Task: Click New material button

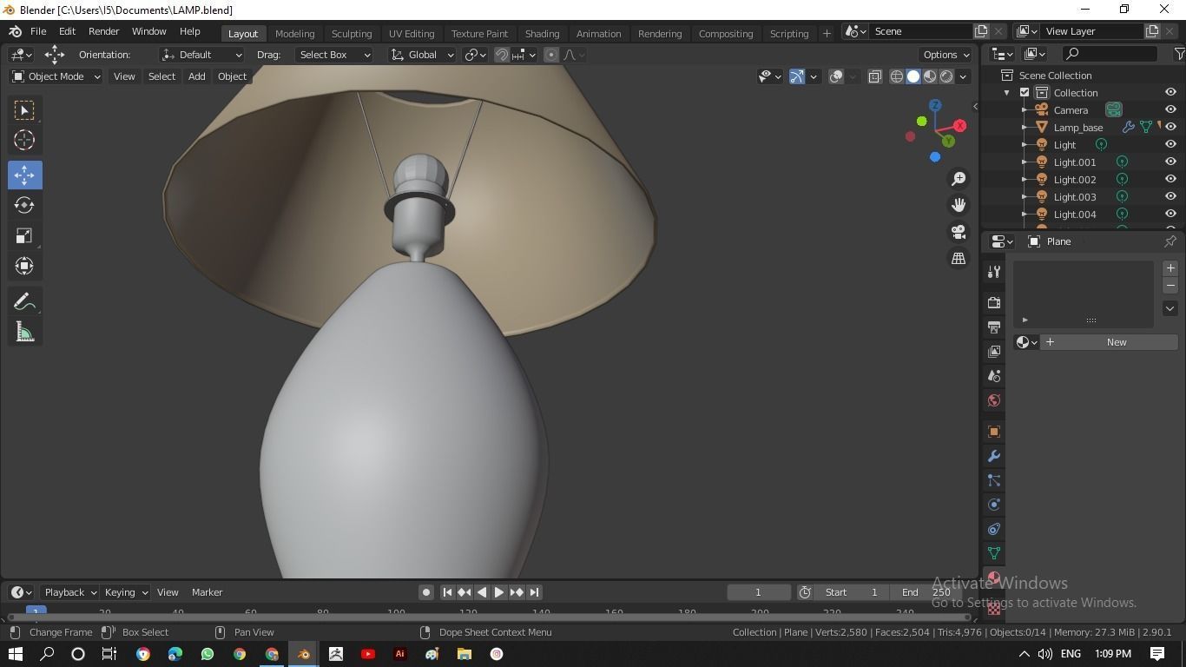Action: 1110,342
